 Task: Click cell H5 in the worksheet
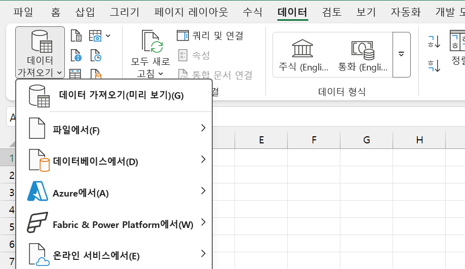419,226
